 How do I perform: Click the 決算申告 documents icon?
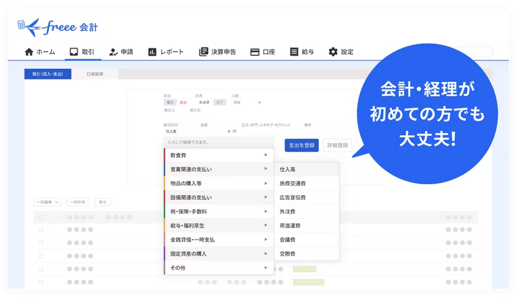click(204, 52)
